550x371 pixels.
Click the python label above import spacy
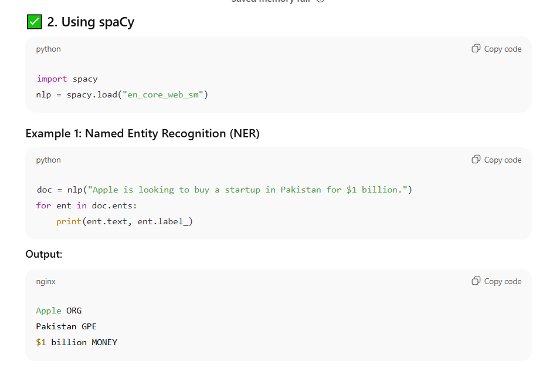point(48,49)
